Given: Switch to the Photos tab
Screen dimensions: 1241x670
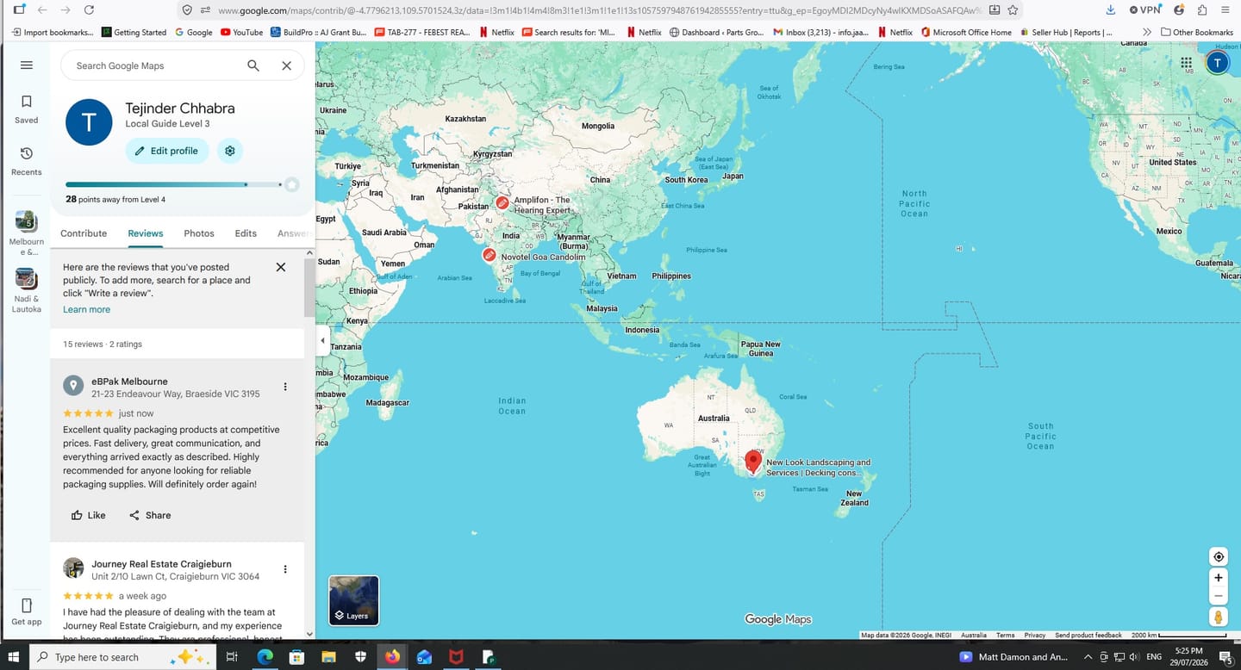Looking at the screenshot, I should [x=199, y=233].
